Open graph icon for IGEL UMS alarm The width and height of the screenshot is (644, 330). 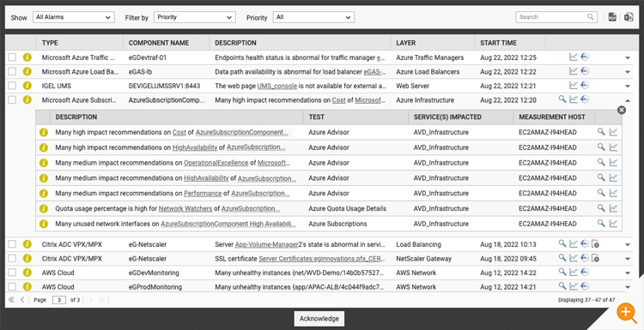[574, 86]
